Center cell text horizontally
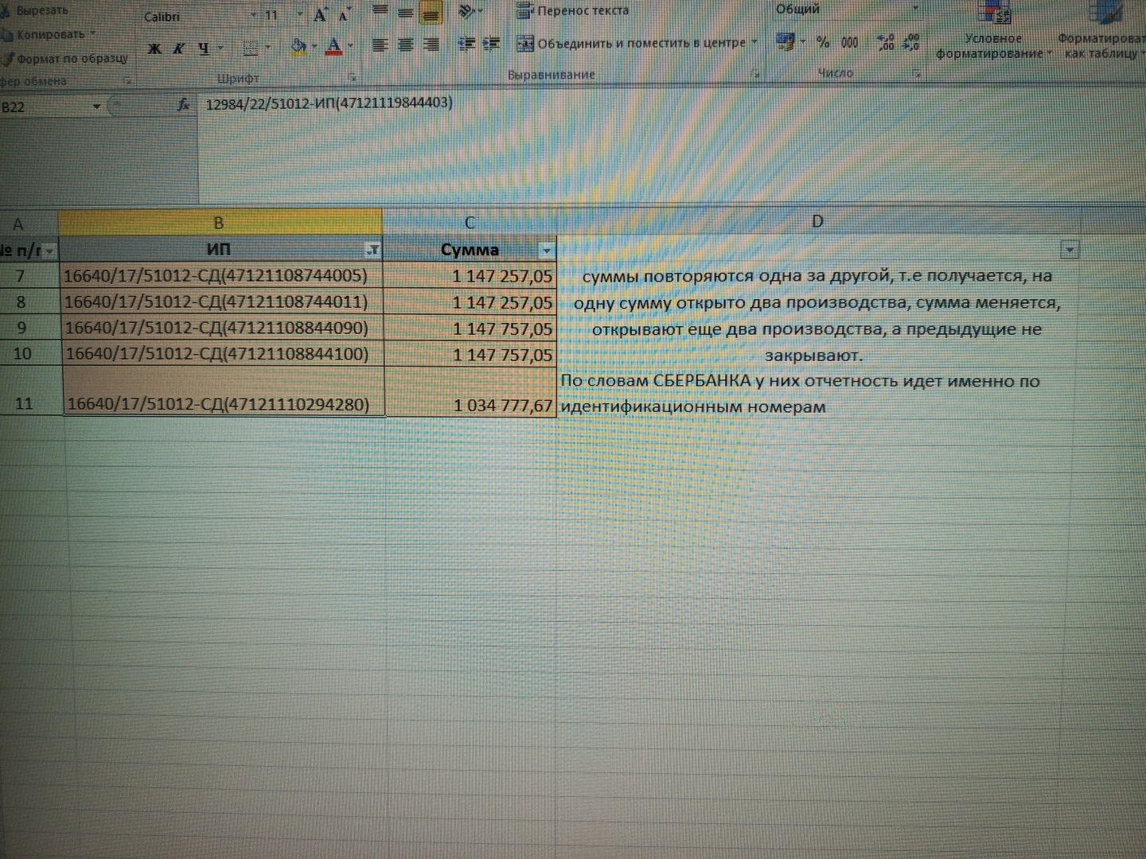This screenshot has height=859, width=1146. pos(405,45)
